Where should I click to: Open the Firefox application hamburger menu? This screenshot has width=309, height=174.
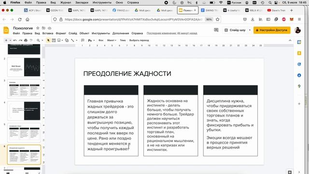click(x=299, y=19)
